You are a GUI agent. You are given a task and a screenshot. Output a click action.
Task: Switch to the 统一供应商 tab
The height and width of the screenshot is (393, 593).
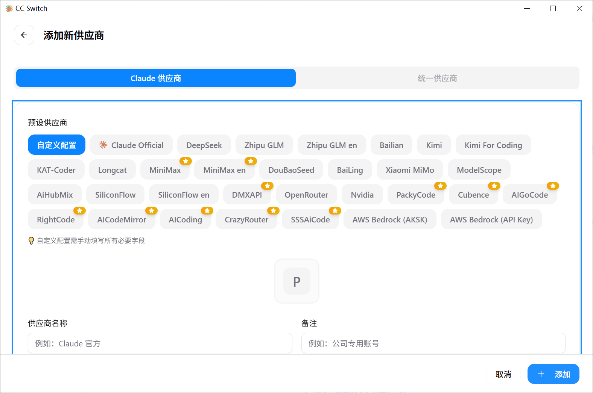click(x=437, y=78)
